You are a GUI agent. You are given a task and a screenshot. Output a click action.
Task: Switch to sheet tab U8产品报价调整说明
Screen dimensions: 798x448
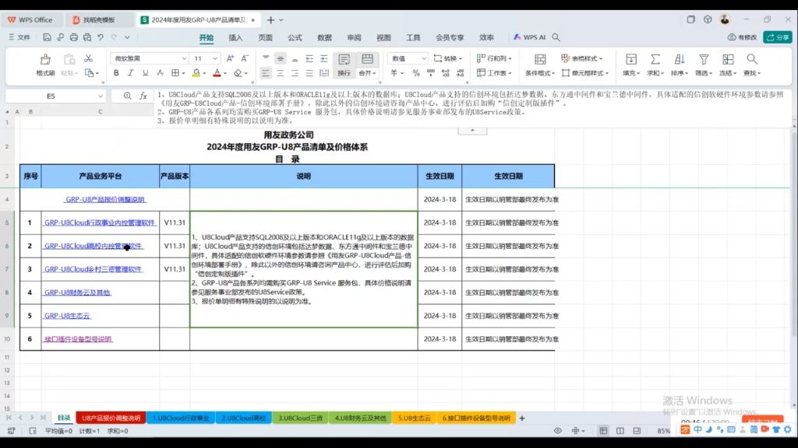[x=111, y=418]
